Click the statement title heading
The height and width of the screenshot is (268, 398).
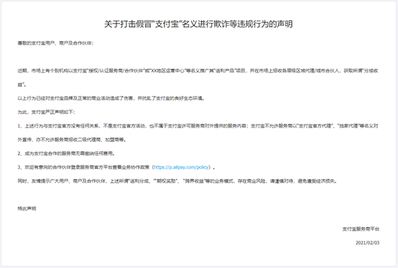tap(198, 24)
